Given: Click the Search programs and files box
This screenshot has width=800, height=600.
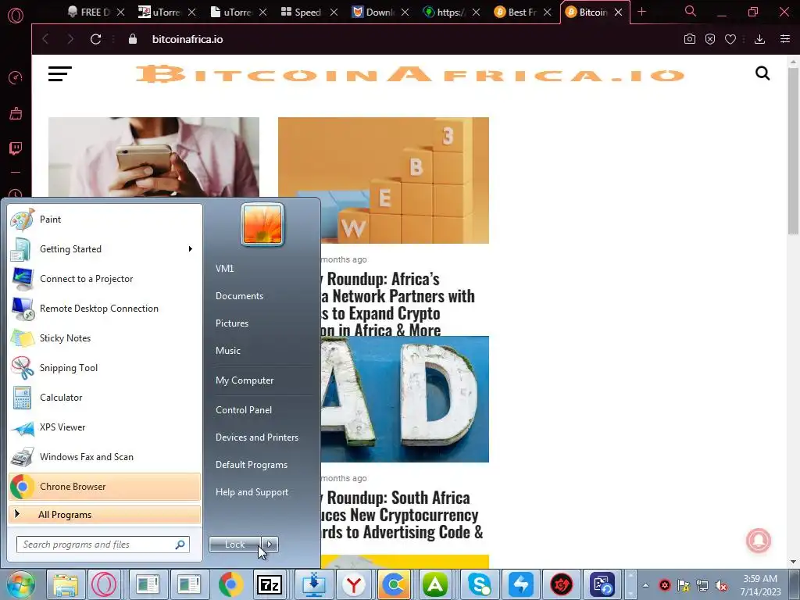Looking at the screenshot, I should coord(103,545).
